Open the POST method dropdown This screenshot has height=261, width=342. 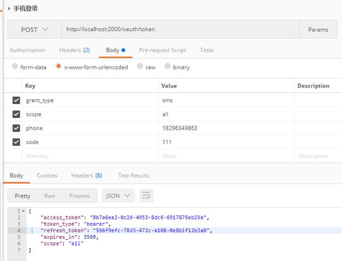coord(34,29)
